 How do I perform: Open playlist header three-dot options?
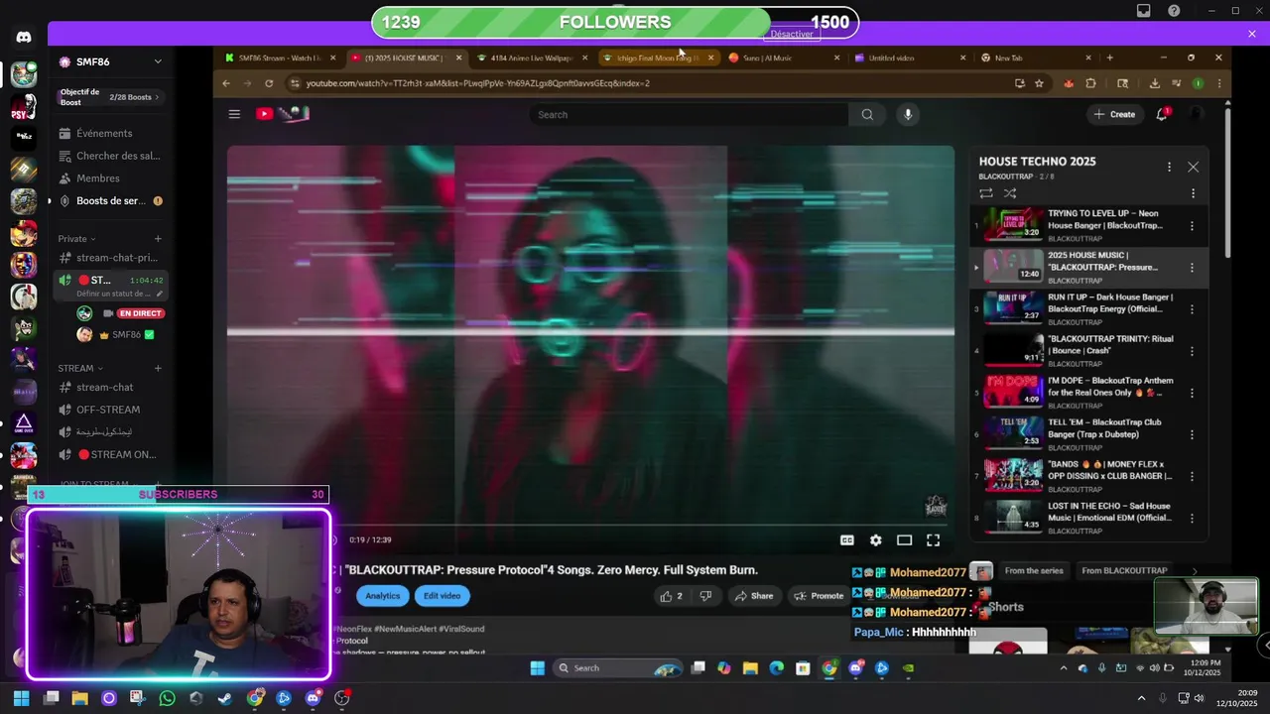point(1169,167)
